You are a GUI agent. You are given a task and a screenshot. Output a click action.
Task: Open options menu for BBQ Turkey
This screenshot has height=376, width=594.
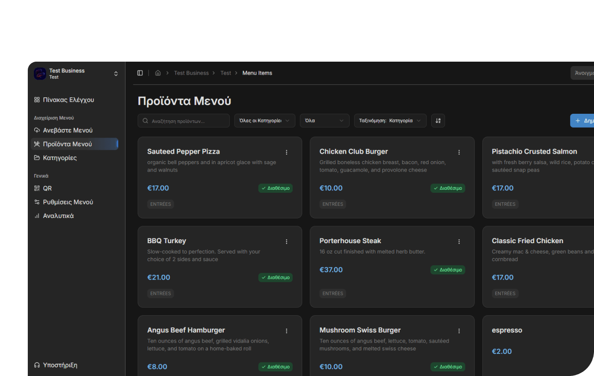pos(287,241)
